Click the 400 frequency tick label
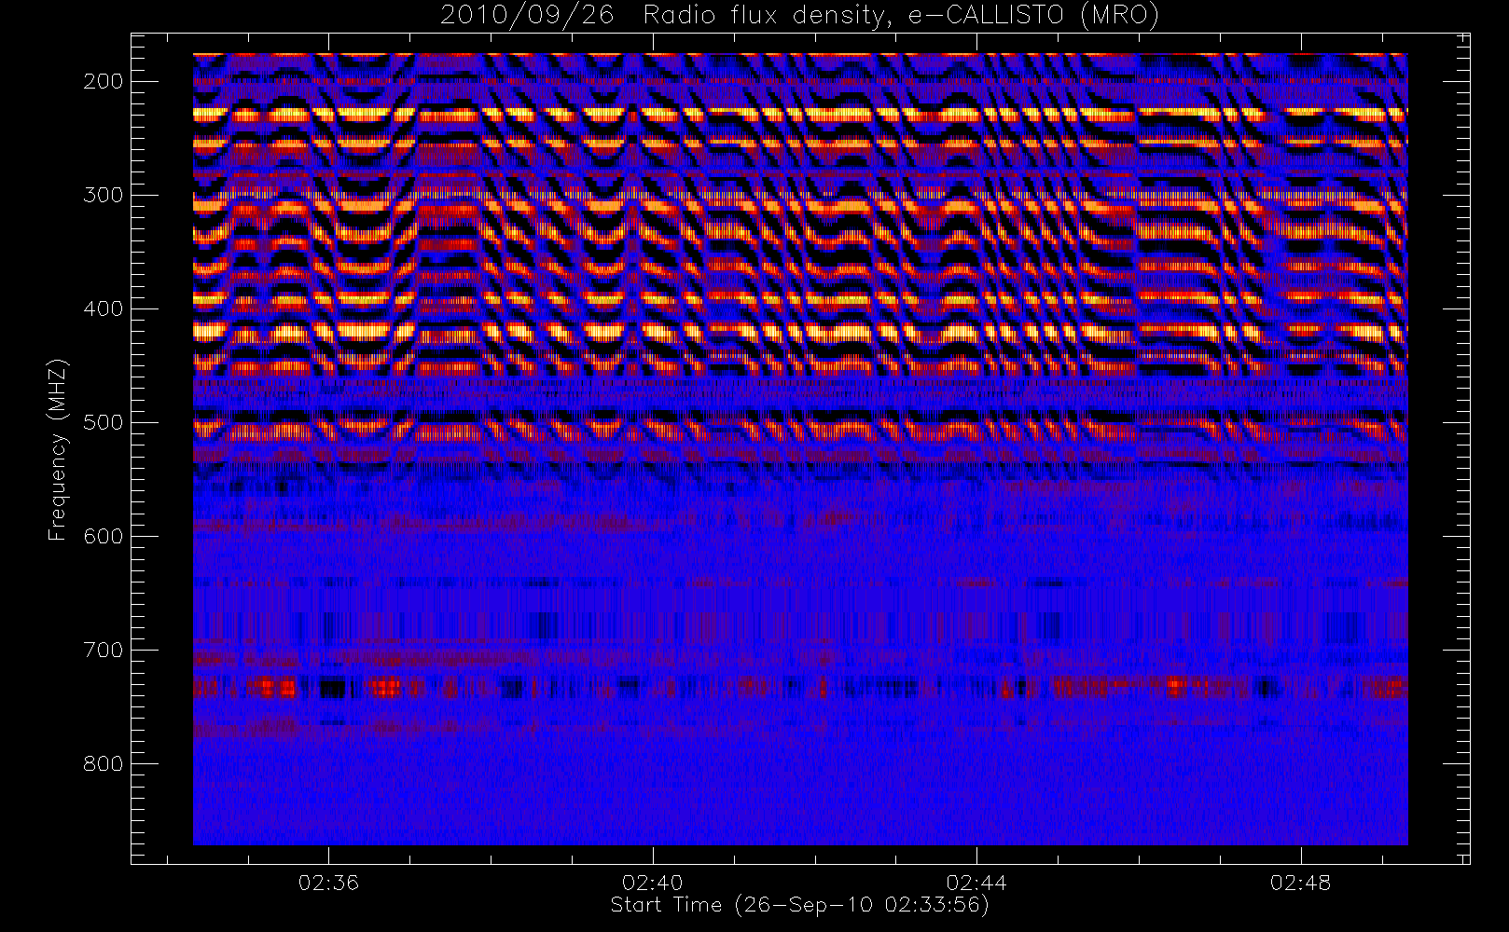 pos(104,308)
